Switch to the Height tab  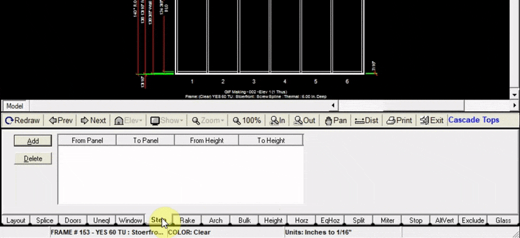click(273, 220)
